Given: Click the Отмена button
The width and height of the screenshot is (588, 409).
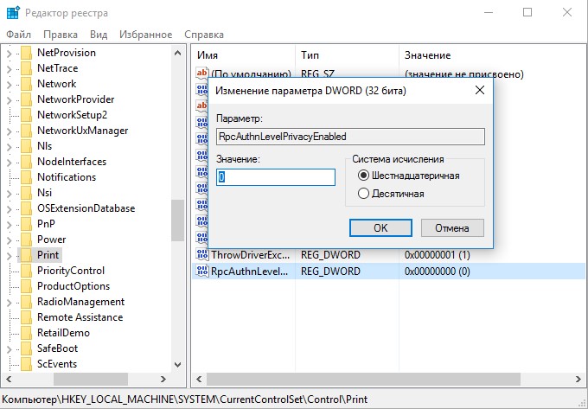Looking at the screenshot, I should pos(452,228).
